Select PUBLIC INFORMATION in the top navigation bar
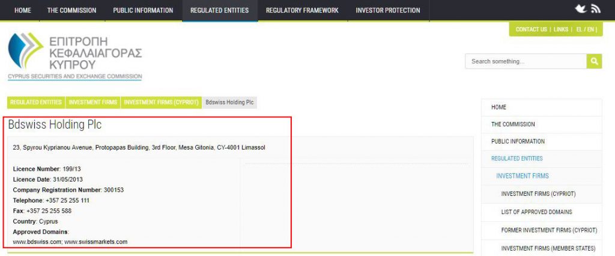This screenshot has width=615, height=256. pyautogui.click(x=143, y=10)
